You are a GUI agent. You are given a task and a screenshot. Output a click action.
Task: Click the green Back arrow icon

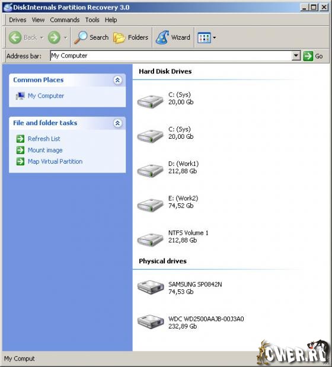tap(15, 37)
